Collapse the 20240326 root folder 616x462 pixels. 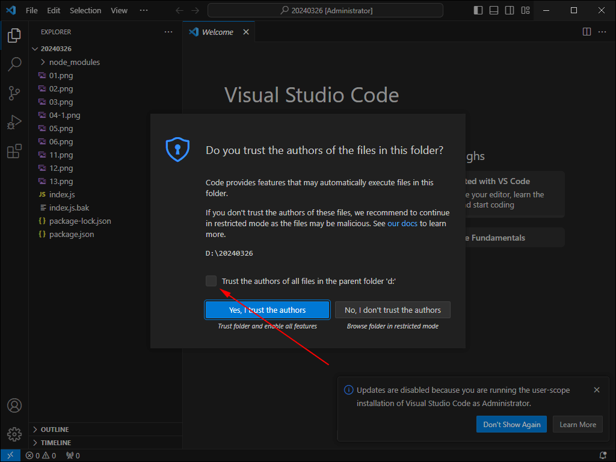[105, 49]
